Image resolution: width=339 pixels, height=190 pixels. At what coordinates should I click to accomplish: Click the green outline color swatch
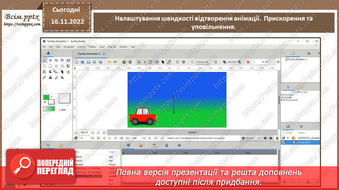pyautogui.click(x=46, y=97)
